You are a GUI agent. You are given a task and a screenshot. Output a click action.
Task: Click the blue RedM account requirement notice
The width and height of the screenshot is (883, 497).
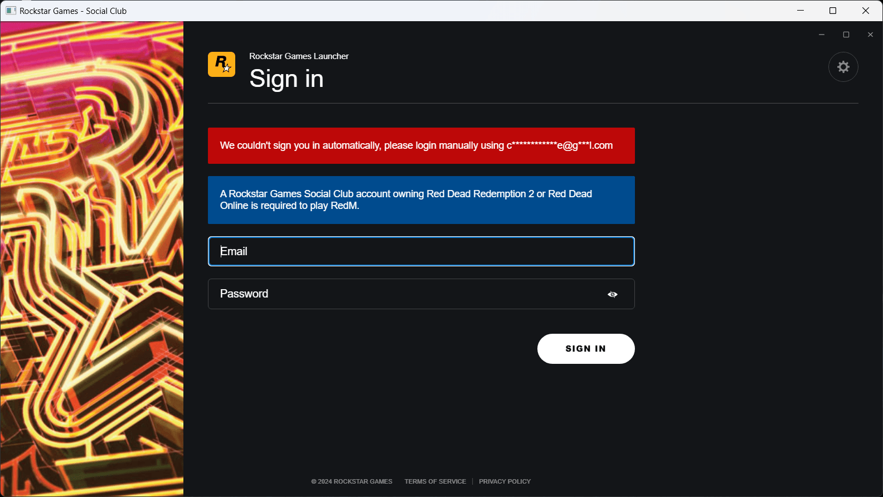pyautogui.click(x=421, y=199)
